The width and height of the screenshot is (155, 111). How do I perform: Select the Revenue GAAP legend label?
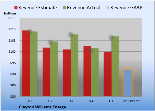(x=126, y=8)
